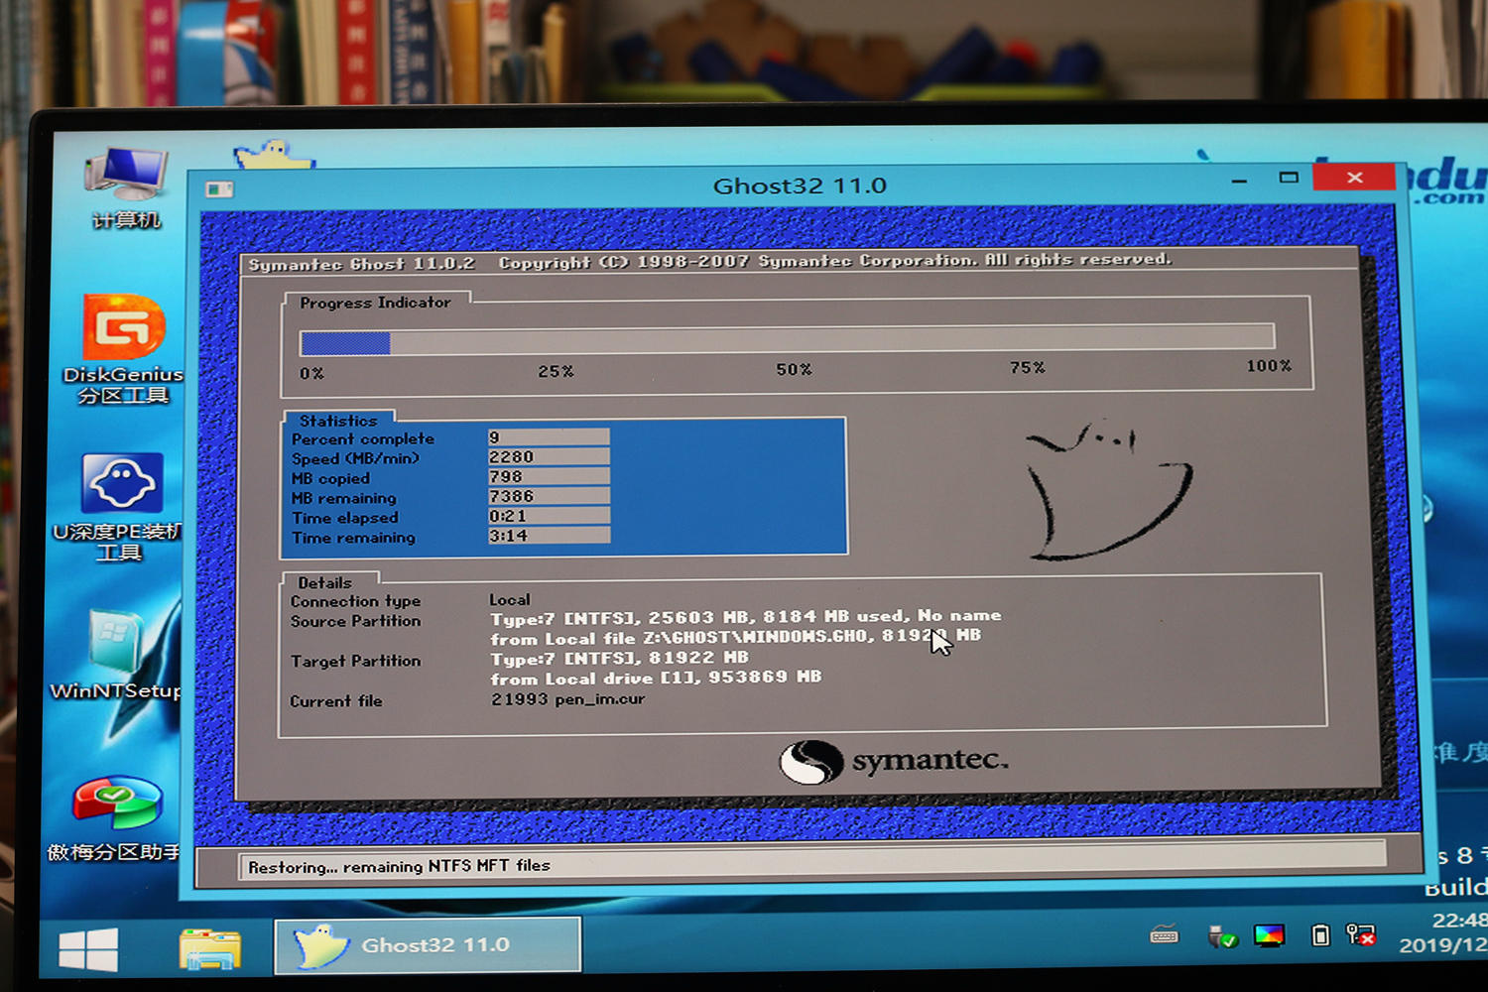The width and height of the screenshot is (1488, 992).
Task: Close the Ghost32 11.0 window
Action: click(1354, 178)
